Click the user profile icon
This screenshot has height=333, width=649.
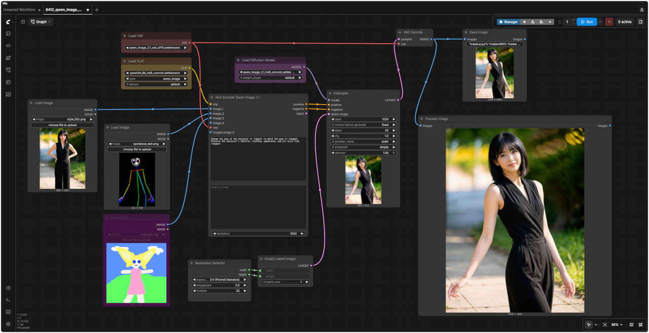pyautogui.click(x=642, y=10)
